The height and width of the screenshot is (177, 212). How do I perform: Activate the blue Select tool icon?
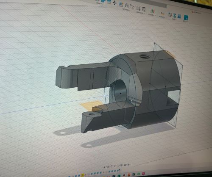point(186,18)
